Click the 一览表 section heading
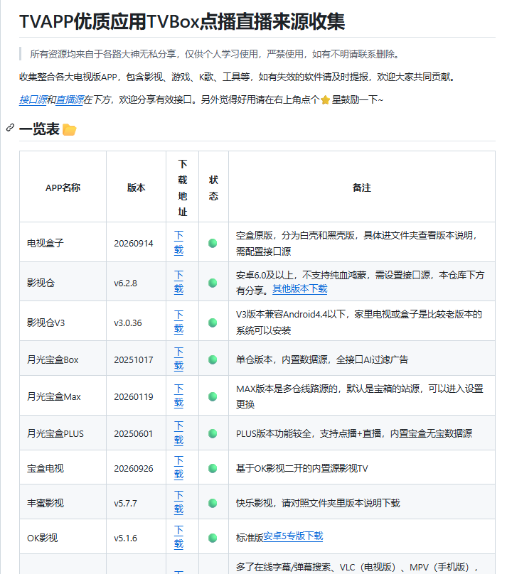Image resolution: width=507 pixels, height=574 pixels. (x=39, y=129)
